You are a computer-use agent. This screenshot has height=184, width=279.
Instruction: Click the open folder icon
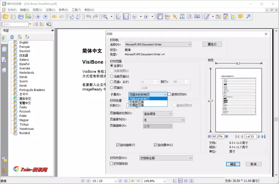[x=6, y=16]
